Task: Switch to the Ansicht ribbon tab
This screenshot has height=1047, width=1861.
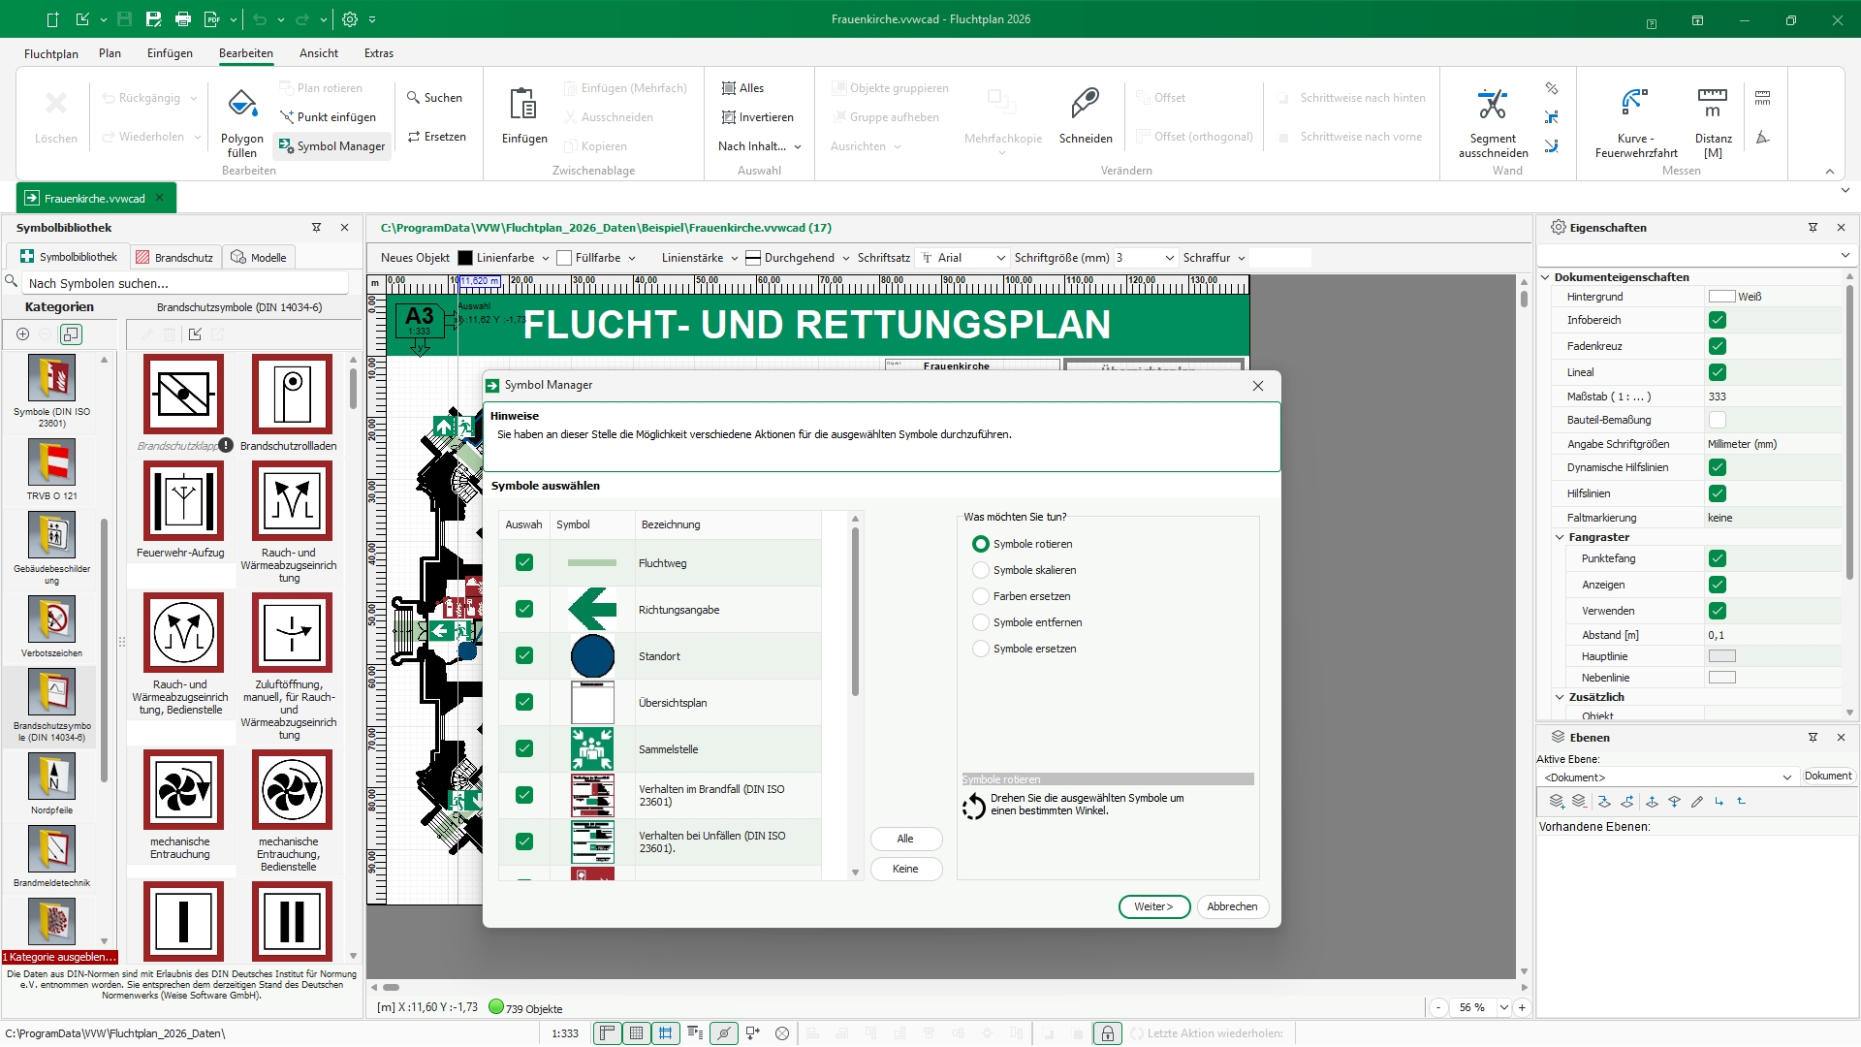Action: [318, 53]
